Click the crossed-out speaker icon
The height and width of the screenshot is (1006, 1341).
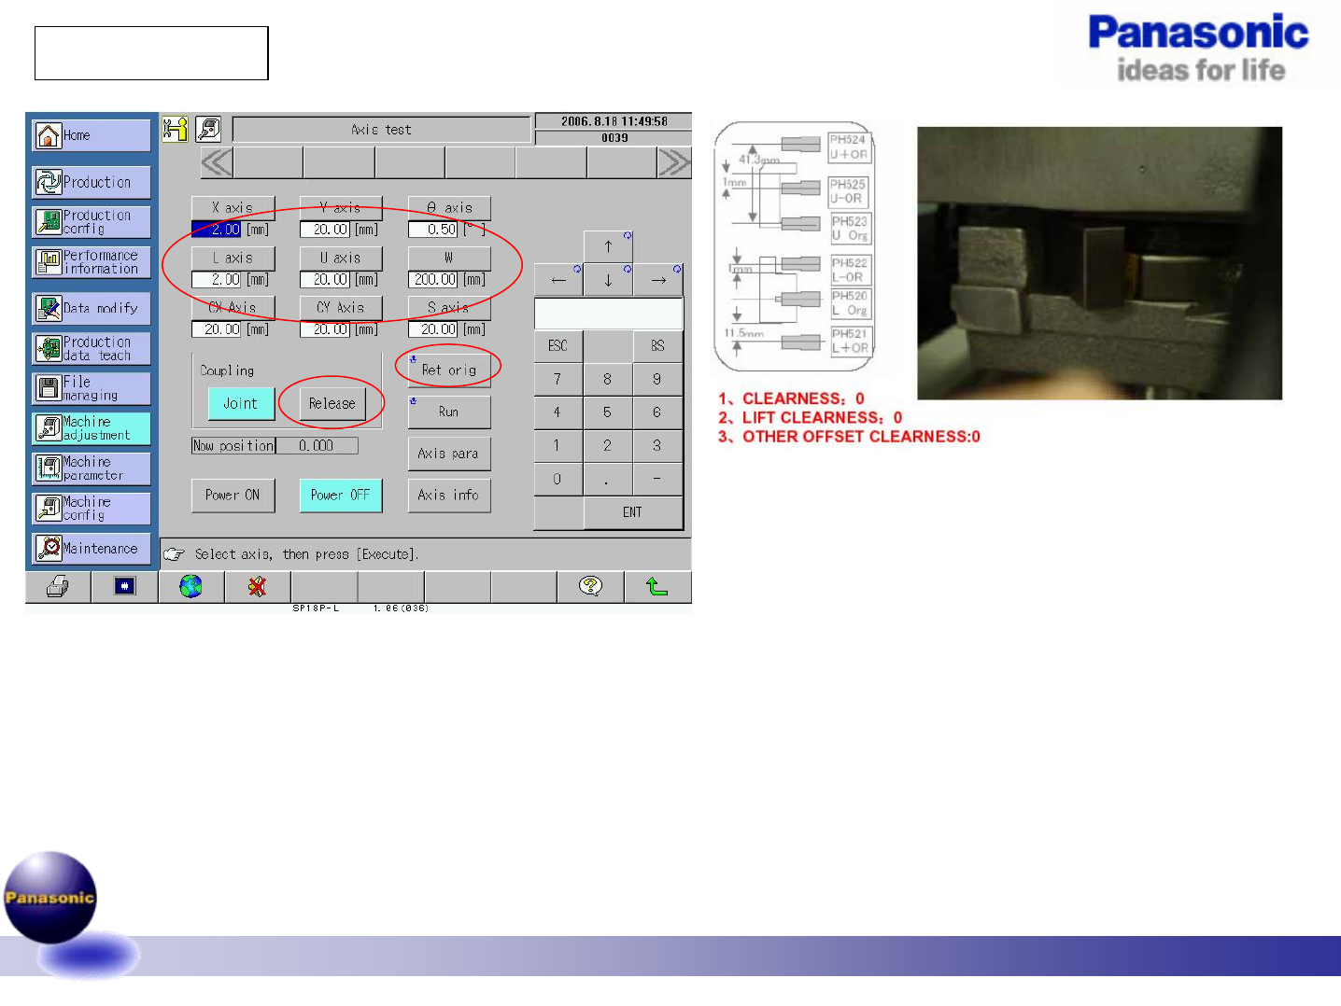click(x=258, y=586)
